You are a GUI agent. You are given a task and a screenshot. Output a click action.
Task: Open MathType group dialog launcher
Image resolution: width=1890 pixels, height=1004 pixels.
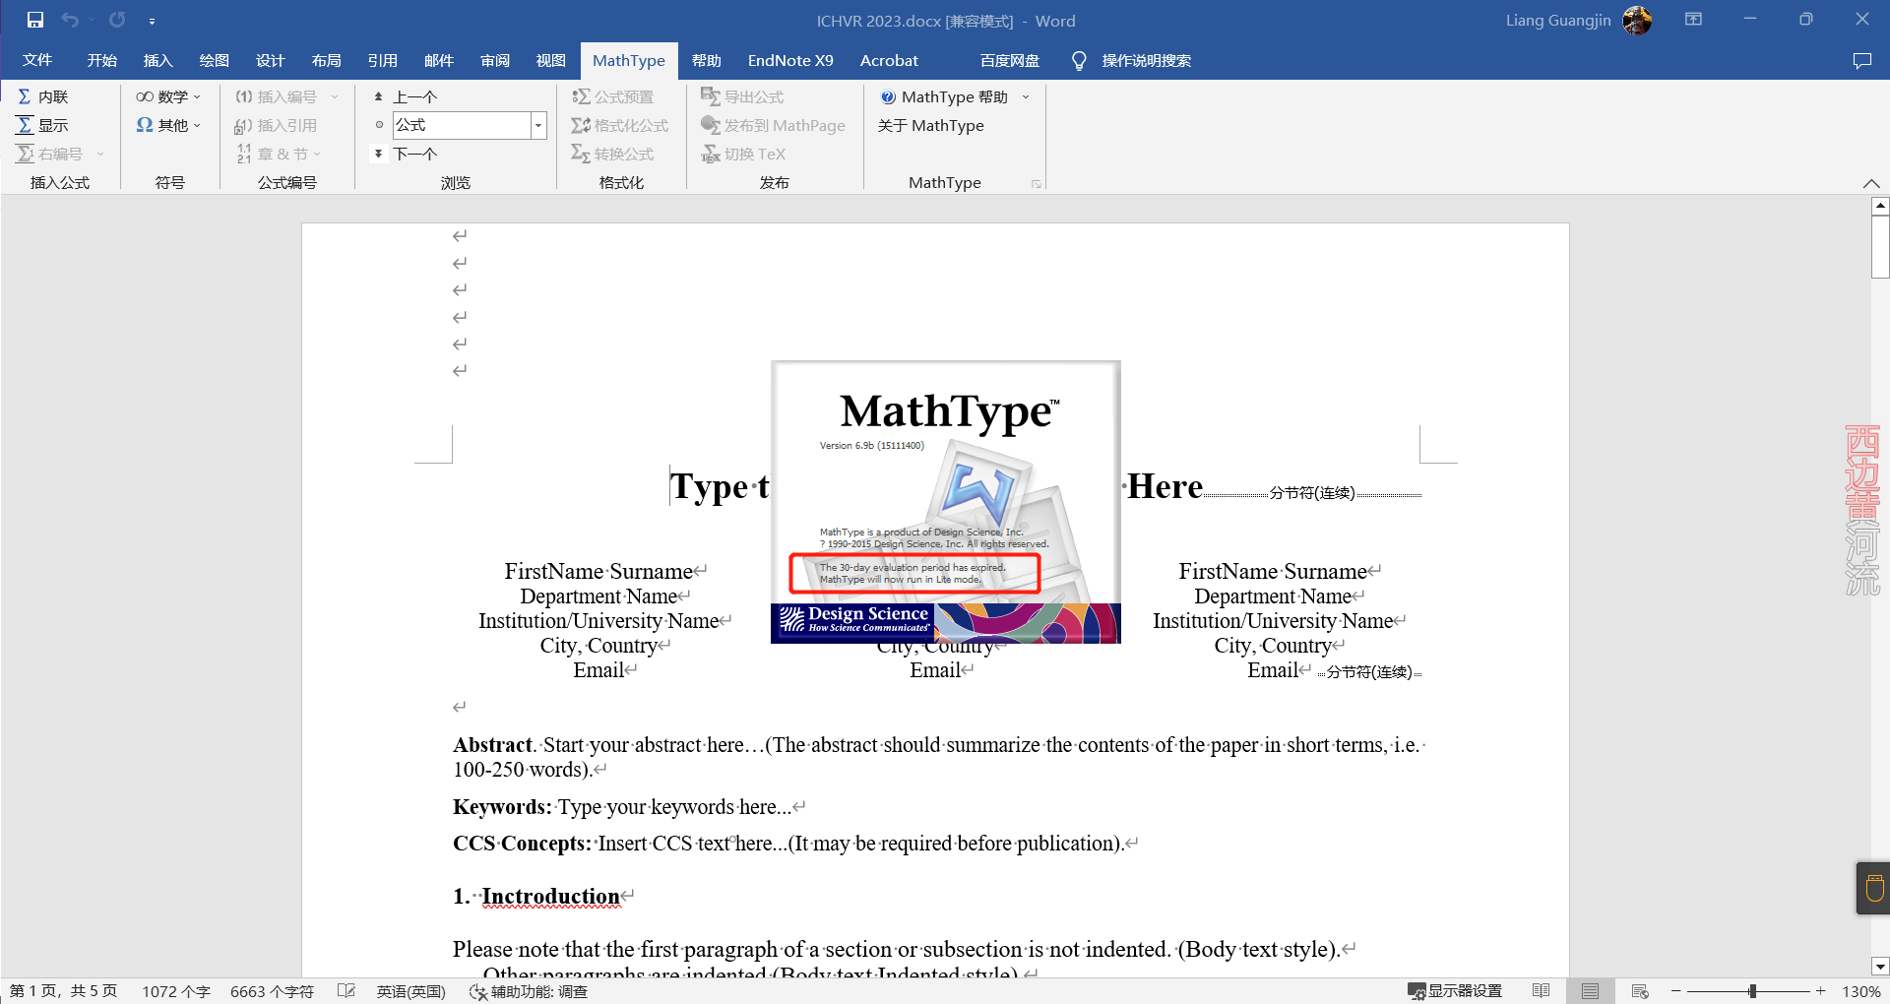pos(1036,184)
